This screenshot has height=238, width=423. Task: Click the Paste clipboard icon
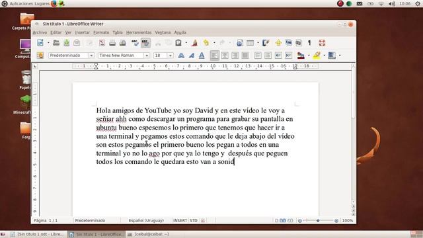pyautogui.click(x=178, y=42)
